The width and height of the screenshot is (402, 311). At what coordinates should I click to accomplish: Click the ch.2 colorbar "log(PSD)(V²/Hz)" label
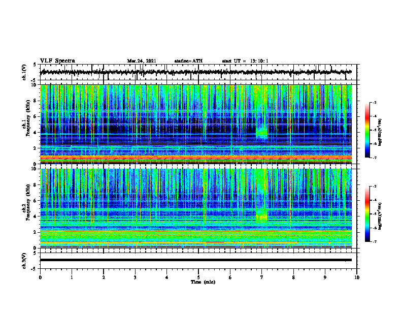click(x=380, y=216)
